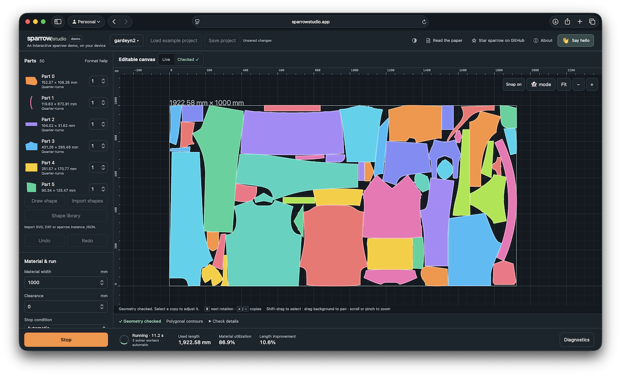Select the orange Part 0 thumbnail

point(32,81)
